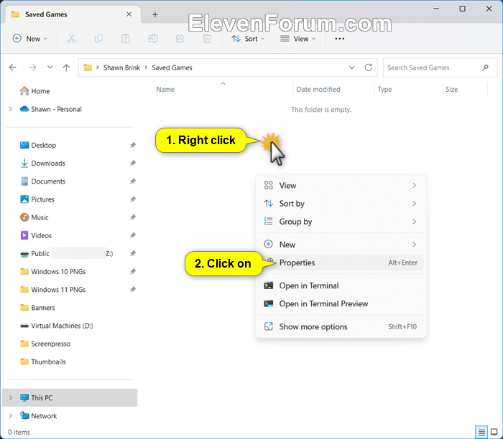Click the Copy icon in toolbar
Image resolution: width=503 pixels, height=439 pixels.
coord(98,39)
